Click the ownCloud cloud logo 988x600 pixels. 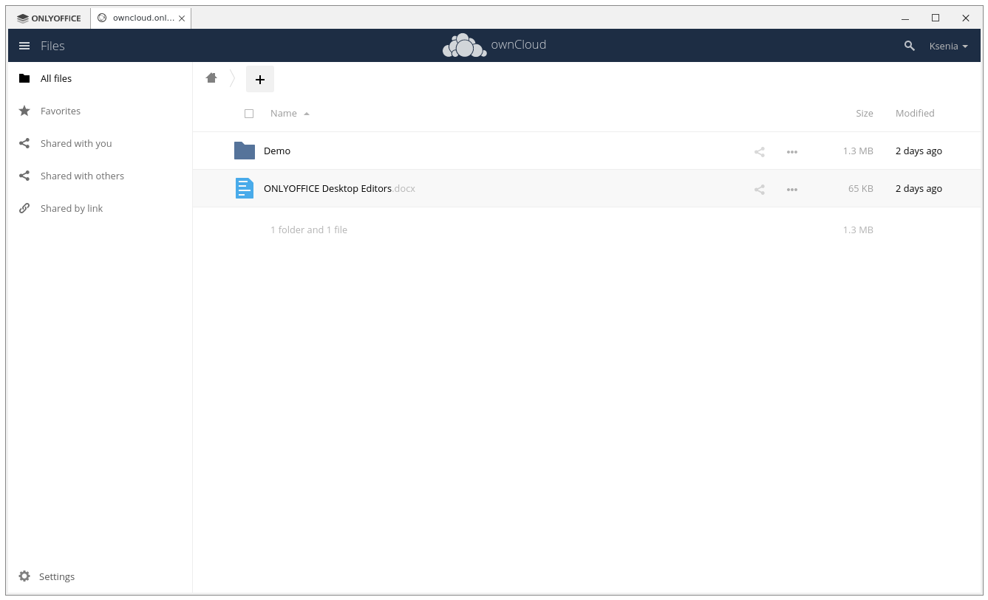(464, 45)
